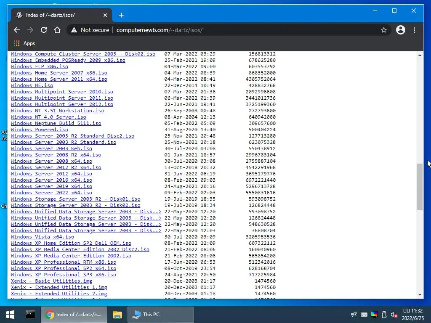The image size is (431, 323).
Task: Download Windows Powered.iso
Action: coord(39,130)
